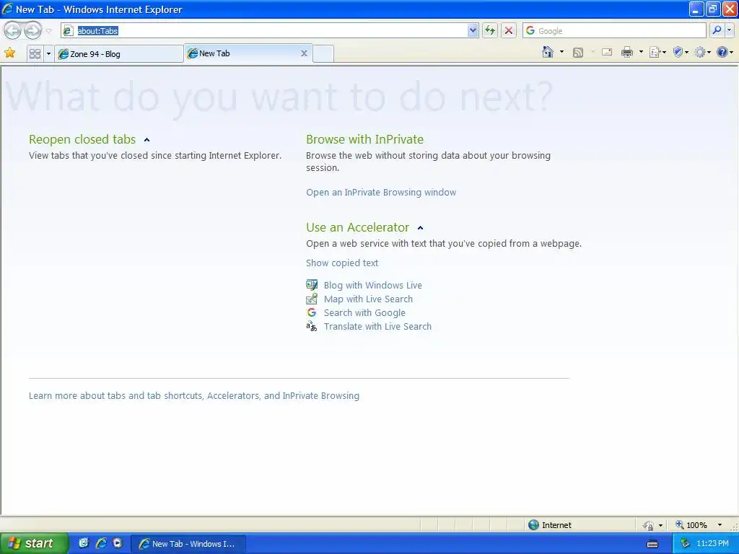This screenshot has width=739, height=554.
Task: Click Blog with Windows Live accelerator
Action: click(x=373, y=286)
